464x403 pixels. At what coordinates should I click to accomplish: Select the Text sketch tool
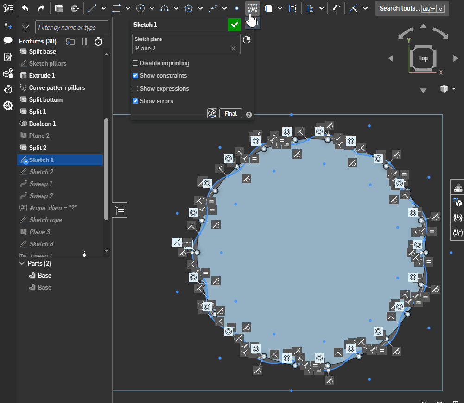[x=252, y=8]
